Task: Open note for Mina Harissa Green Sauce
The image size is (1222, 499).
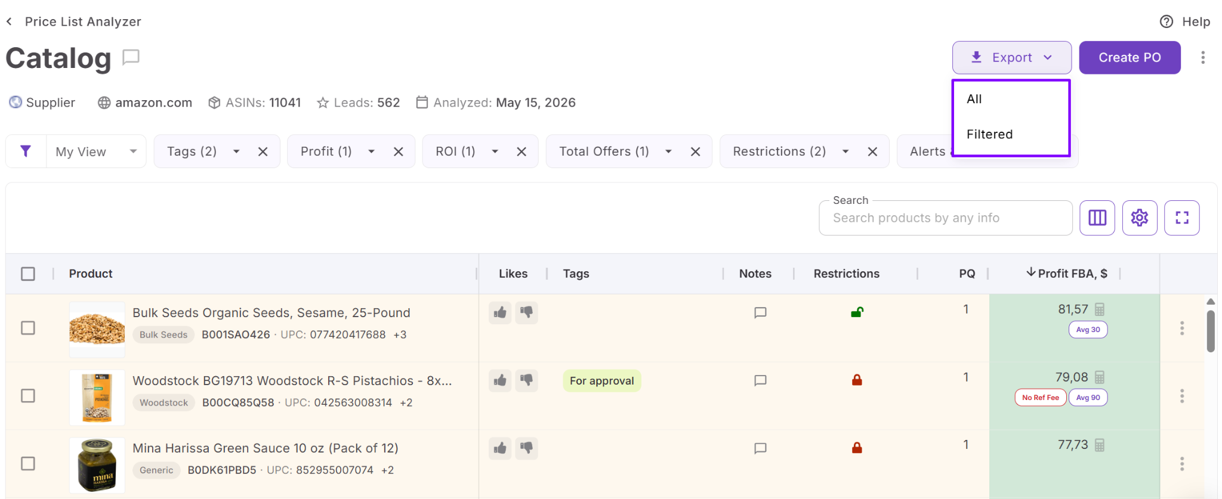Action: point(760,448)
